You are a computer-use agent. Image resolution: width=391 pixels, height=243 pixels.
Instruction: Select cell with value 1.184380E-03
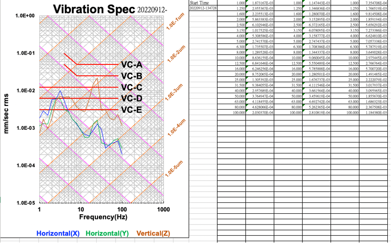[373, 112]
